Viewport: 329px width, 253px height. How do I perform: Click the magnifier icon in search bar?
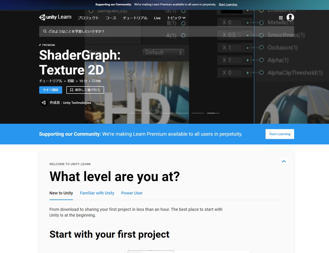pos(45,31)
